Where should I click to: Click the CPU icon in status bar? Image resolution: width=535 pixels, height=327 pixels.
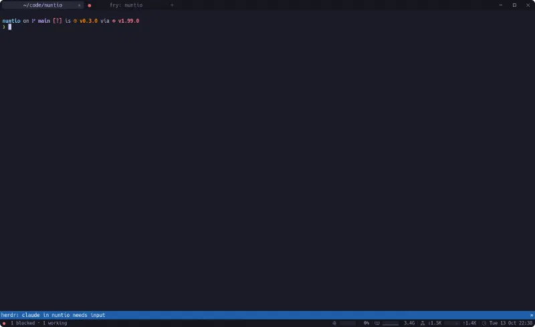coord(334,323)
